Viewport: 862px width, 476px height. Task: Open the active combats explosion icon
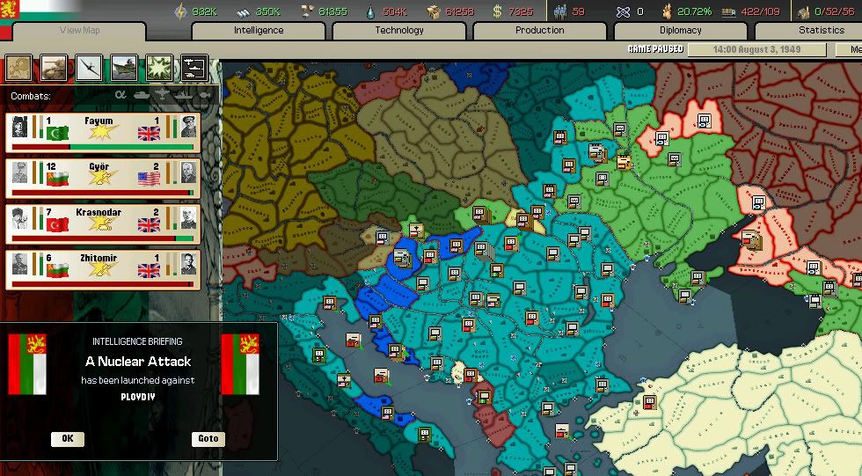coord(159,68)
